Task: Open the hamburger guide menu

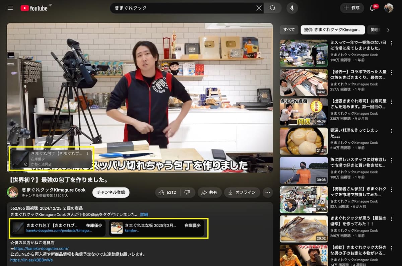Action: (x=10, y=8)
